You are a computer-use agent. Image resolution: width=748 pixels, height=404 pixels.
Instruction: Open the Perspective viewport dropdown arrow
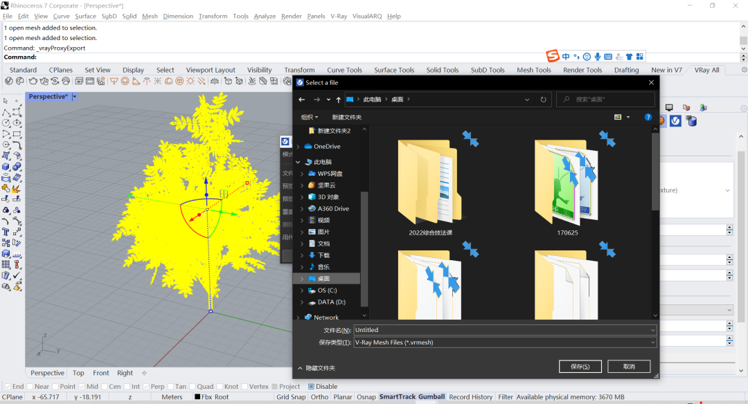pos(74,97)
